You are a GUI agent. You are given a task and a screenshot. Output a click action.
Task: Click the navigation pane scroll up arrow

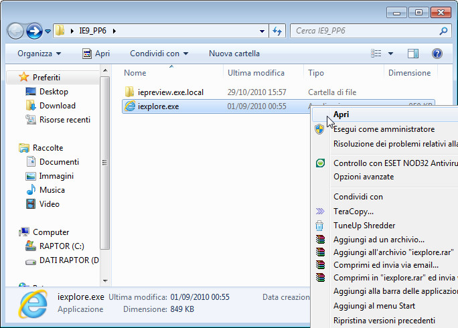pyautogui.click(x=105, y=70)
